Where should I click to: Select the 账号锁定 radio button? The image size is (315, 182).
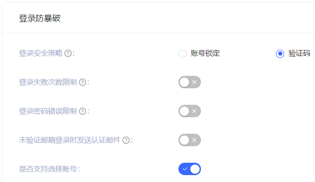(x=183, y=54)
